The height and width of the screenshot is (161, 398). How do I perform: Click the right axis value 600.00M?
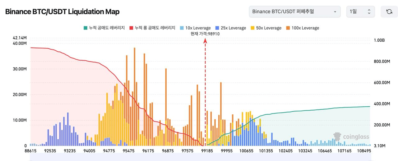(382, 83)
